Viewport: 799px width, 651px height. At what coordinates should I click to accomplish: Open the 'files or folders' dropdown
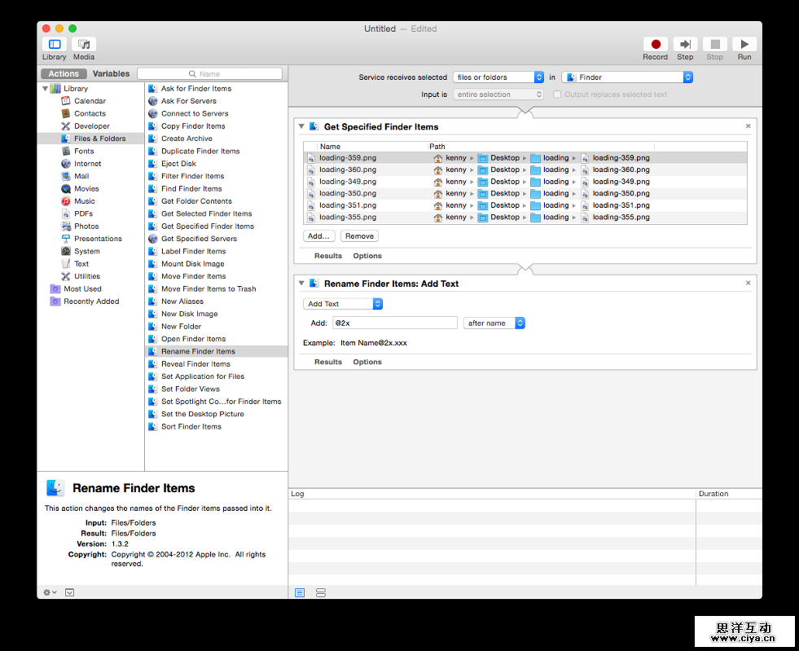tap(498, 77)
